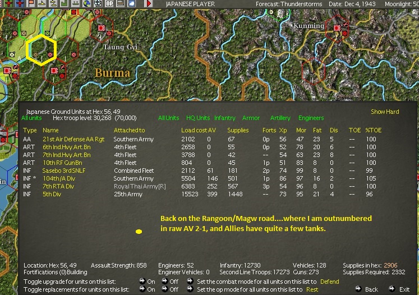Click the double ship toolbar icon

click(53, 3)
